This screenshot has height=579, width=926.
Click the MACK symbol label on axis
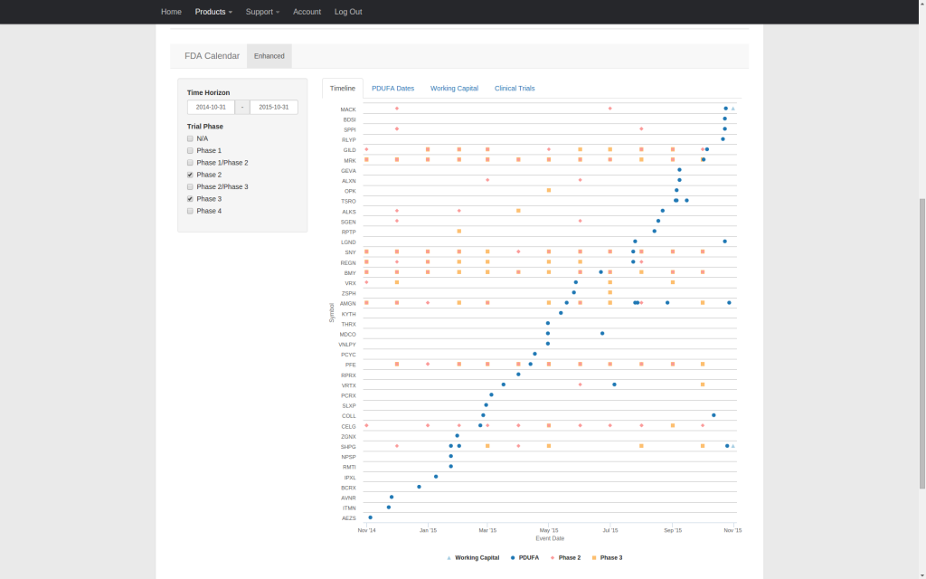348,109
